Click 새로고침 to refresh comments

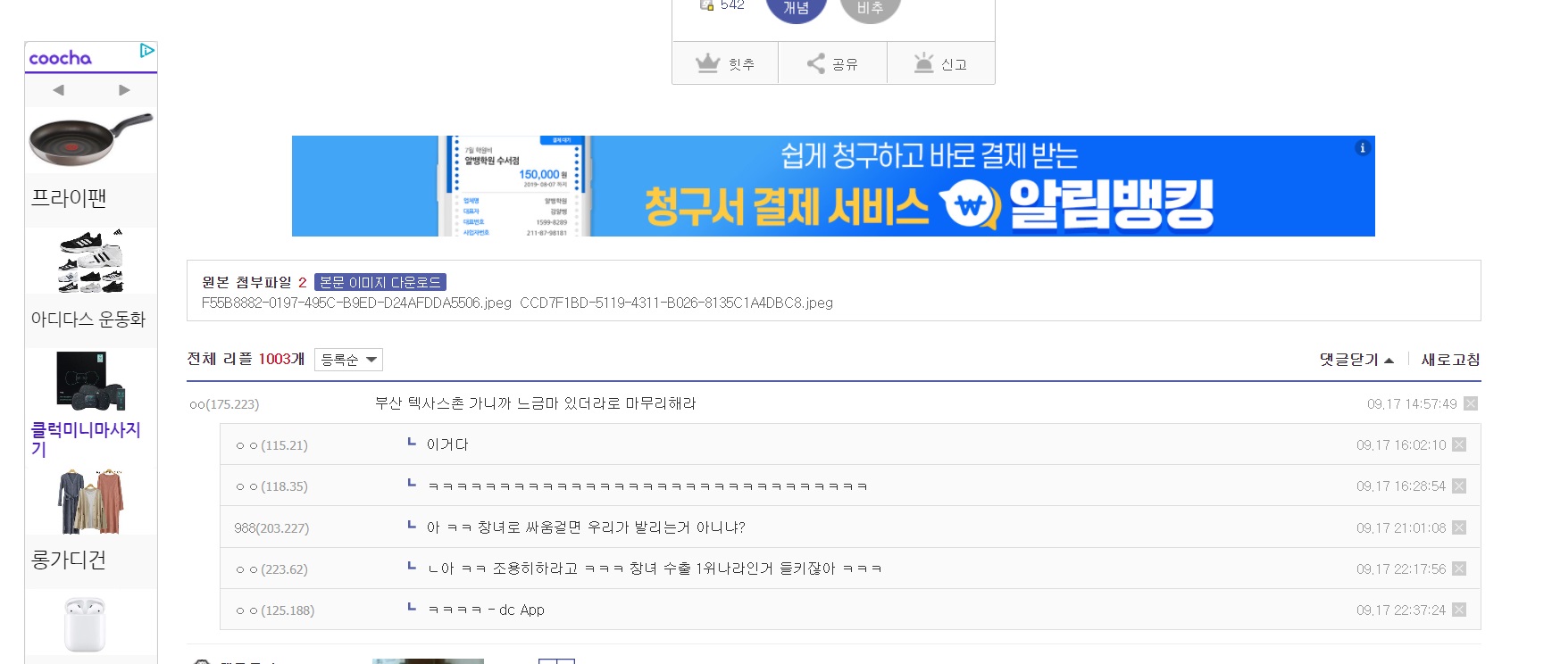(x=1450, y=360)
